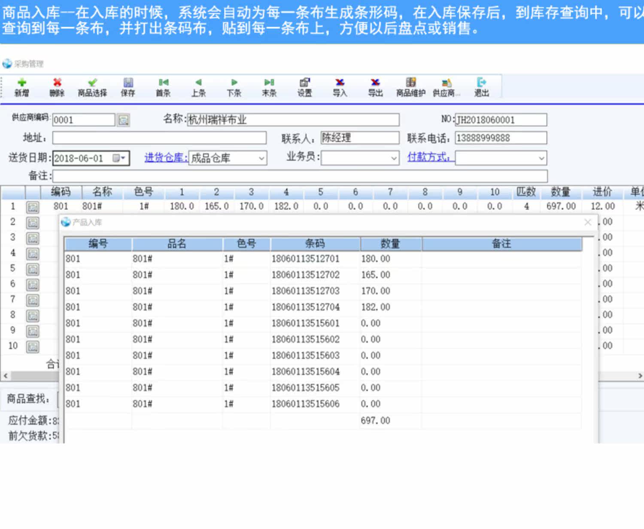Image resolution: width=644 pixels, height=529 pixels.
Task: Click horizontal scrollbar right arrow
Action: click(640, 376)
